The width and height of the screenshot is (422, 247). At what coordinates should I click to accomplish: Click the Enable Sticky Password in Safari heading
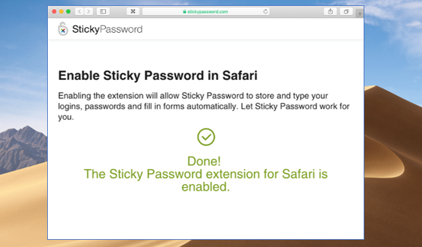click(158, 75)
